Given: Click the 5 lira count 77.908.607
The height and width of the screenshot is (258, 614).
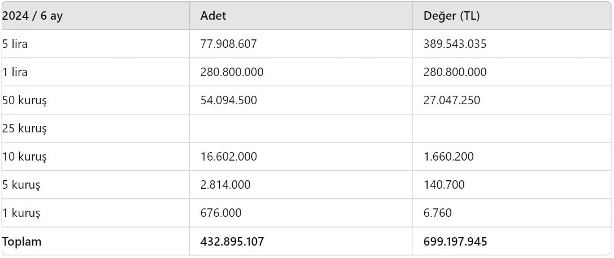Looking at the screenshot, I should 229,44.
